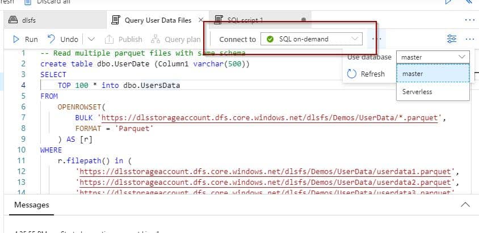479x233 pixels.
Task: Click the TOP 100 * into dbo.UsersData line
Action: [119, 86]
